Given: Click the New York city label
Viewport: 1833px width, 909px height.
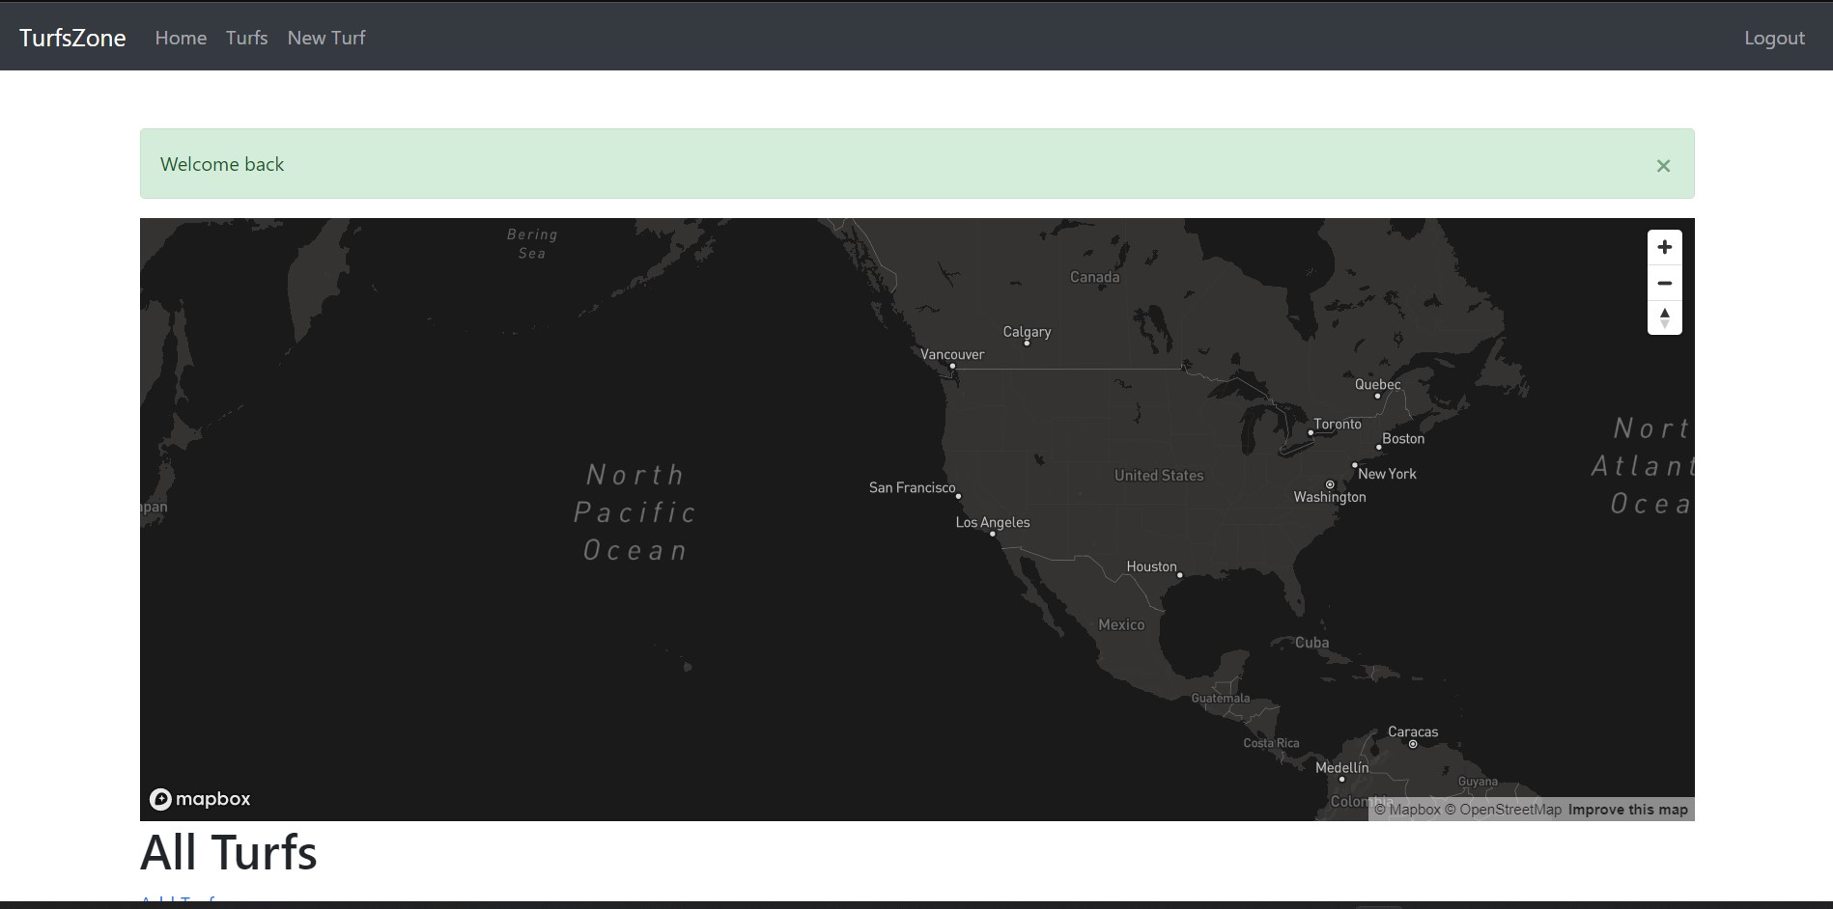Looking at the screenshot, I should 1387,474.
